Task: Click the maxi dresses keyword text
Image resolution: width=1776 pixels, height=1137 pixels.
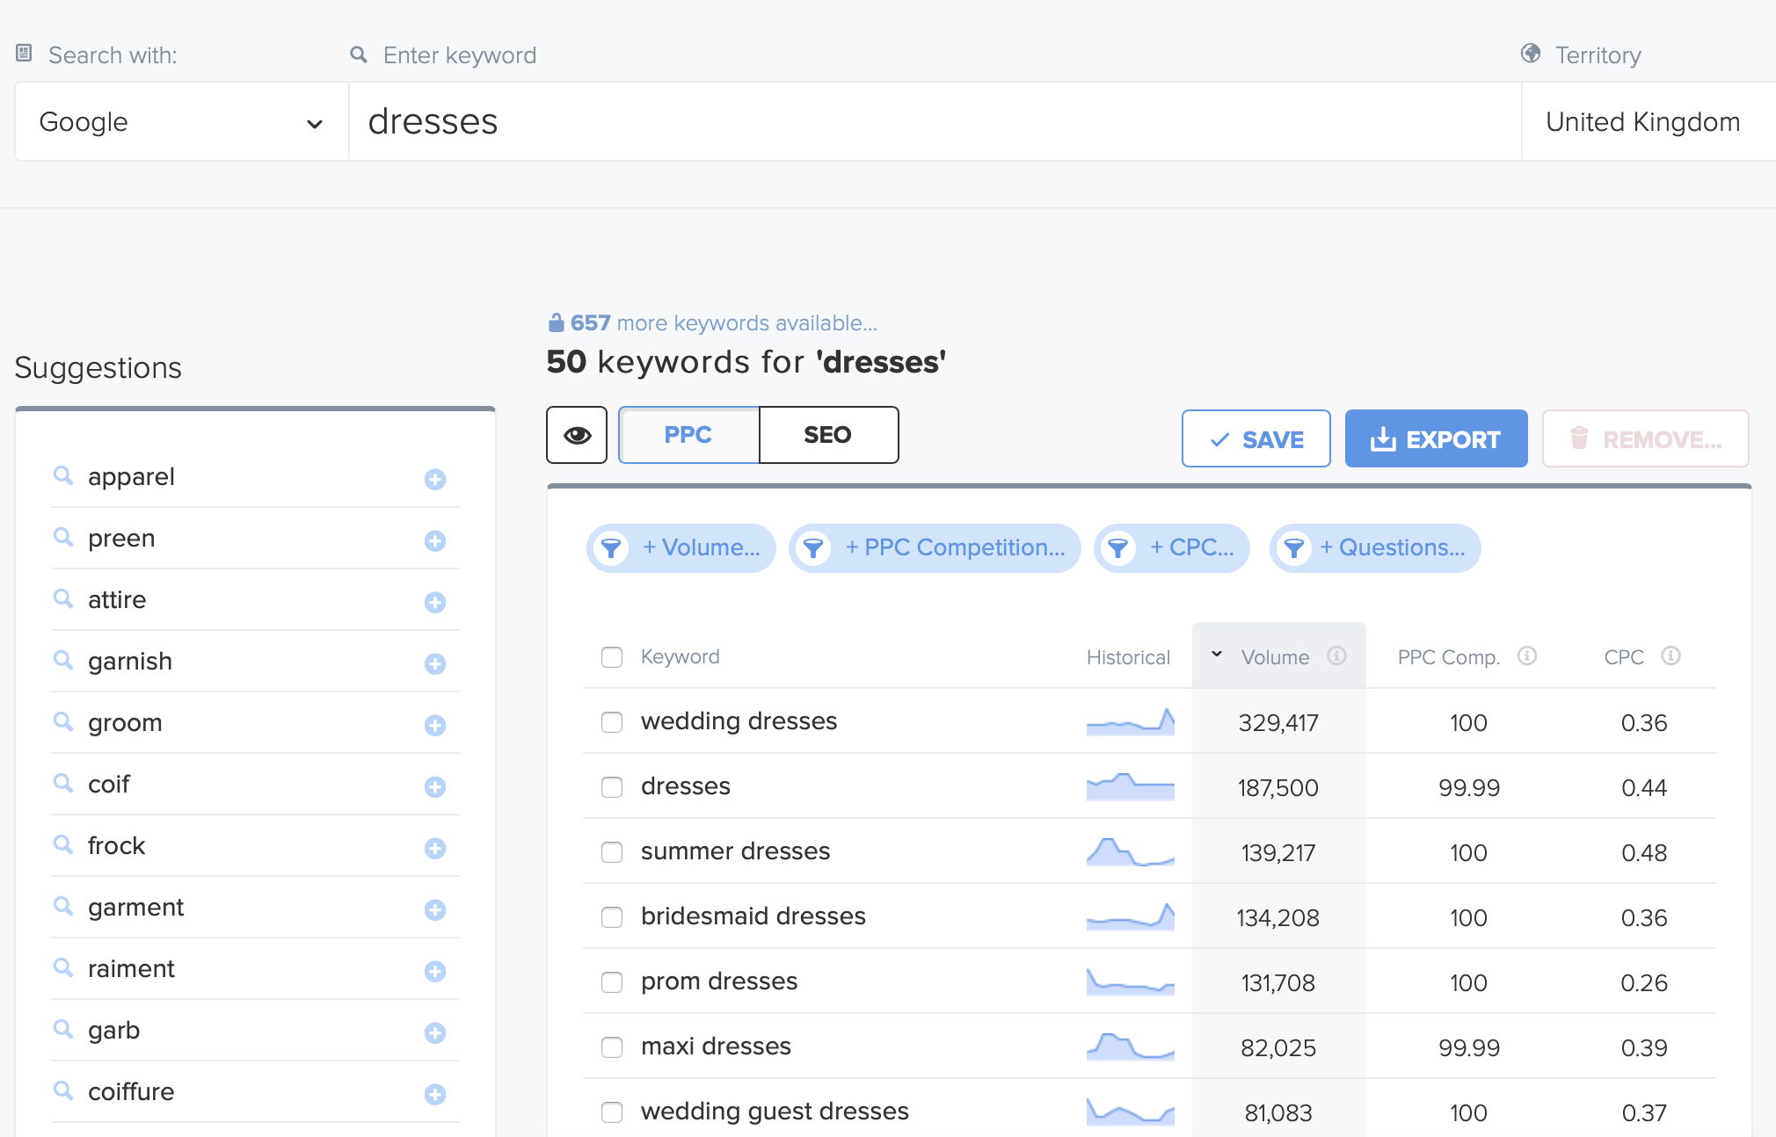Action: click(716, 1046)
